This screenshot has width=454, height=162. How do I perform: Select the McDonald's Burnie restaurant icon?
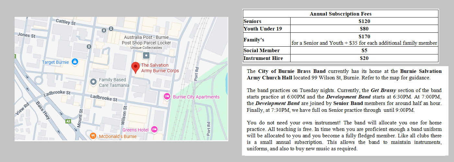point(93,136)
